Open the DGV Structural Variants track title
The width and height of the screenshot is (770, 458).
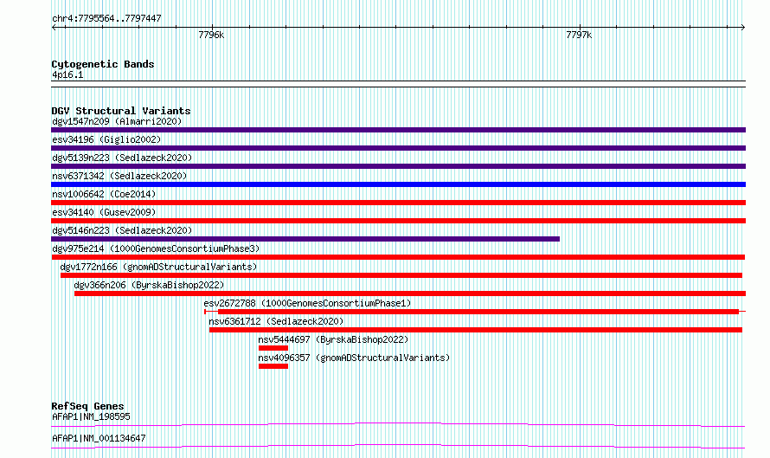[121, 111]
